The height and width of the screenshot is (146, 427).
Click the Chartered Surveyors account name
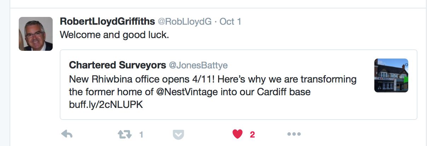(117, 65)
